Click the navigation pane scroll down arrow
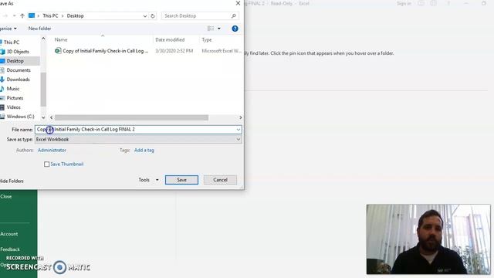 (x=43, y=117)
